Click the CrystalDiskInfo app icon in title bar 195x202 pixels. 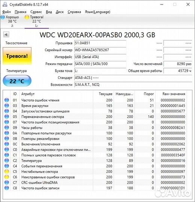(x=5, y=4)
